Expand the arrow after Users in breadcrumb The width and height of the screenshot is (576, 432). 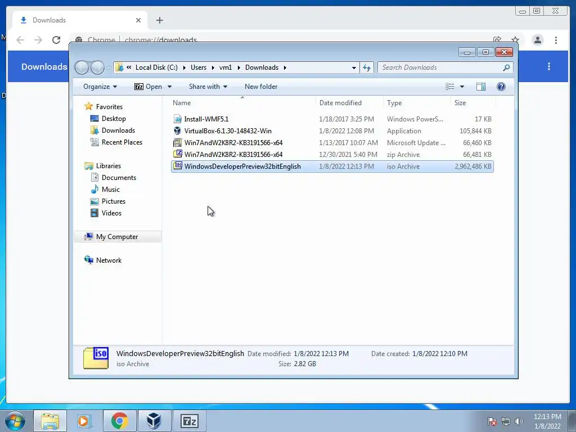[x=213, y=67]
